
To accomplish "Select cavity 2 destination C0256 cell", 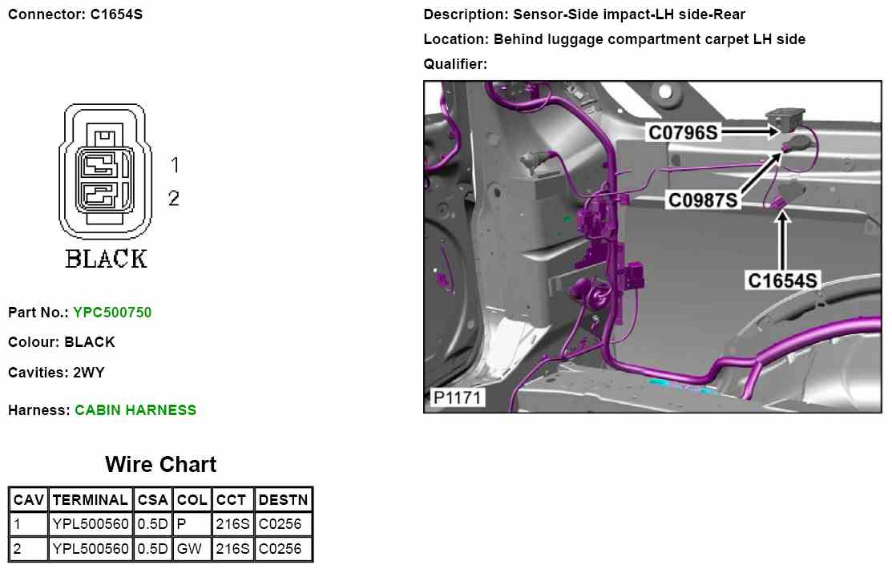I will [x=283, y=549].
